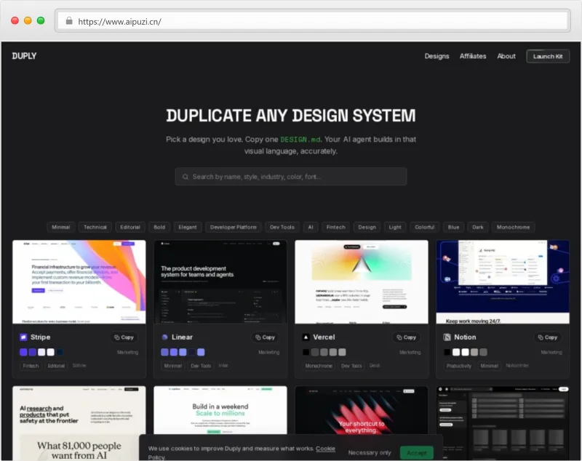Click the search magnifier icon
582x461 pixels.
coord(186,177)
